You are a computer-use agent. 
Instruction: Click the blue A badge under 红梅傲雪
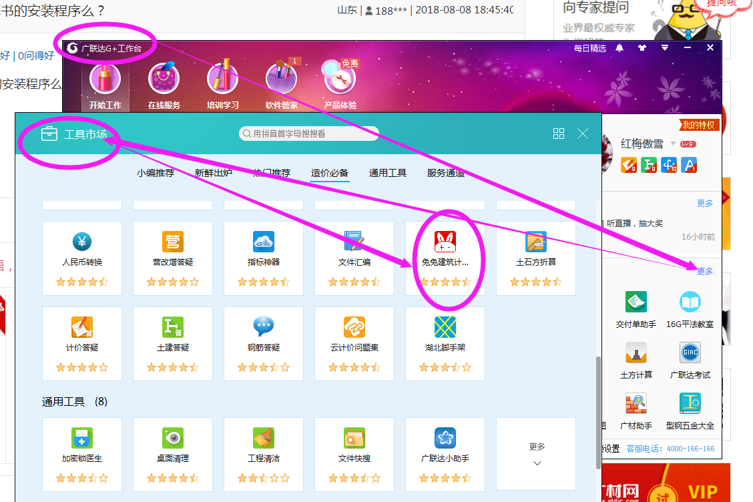point(689,165)
